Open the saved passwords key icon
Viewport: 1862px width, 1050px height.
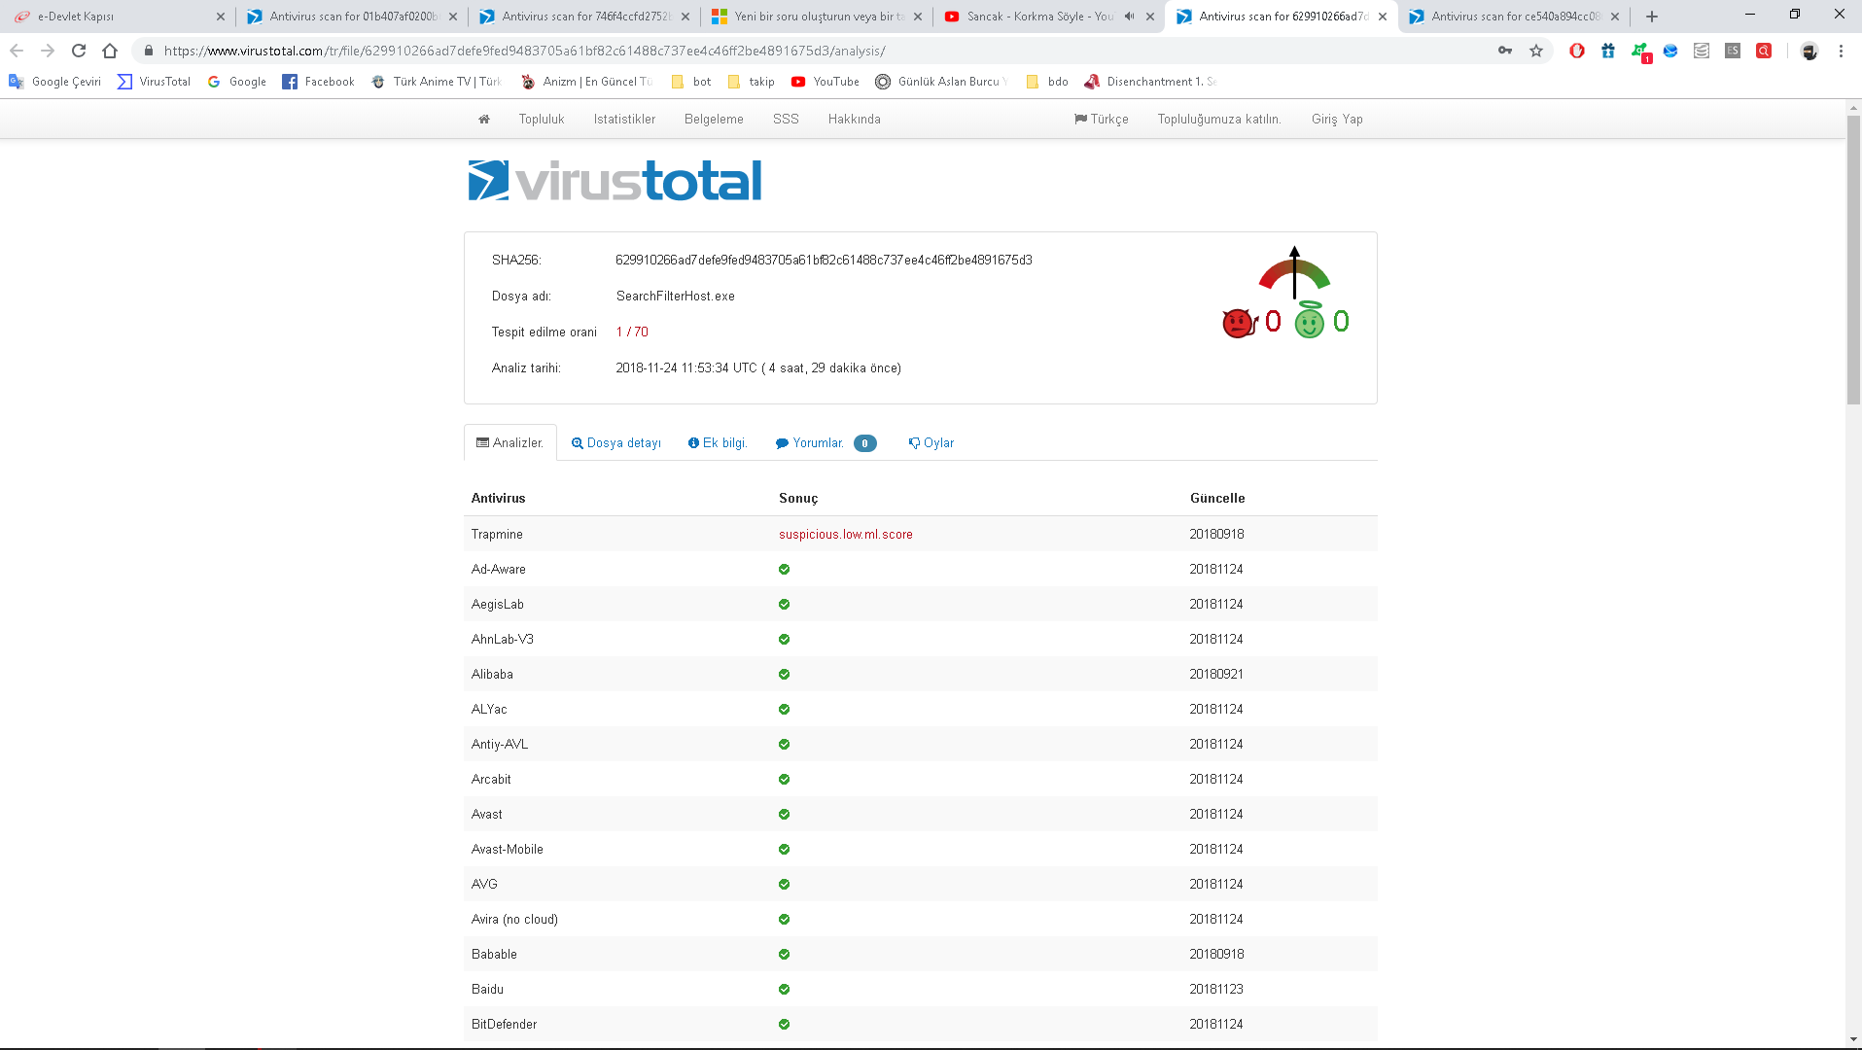[x=1505, y=51]
